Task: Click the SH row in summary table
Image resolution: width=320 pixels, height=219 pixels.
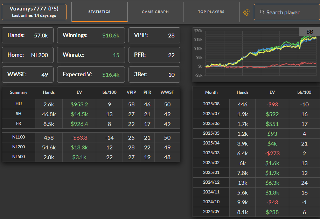Action: pos(91,114)
